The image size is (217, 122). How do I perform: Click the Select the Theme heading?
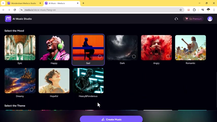coord(15,106)
